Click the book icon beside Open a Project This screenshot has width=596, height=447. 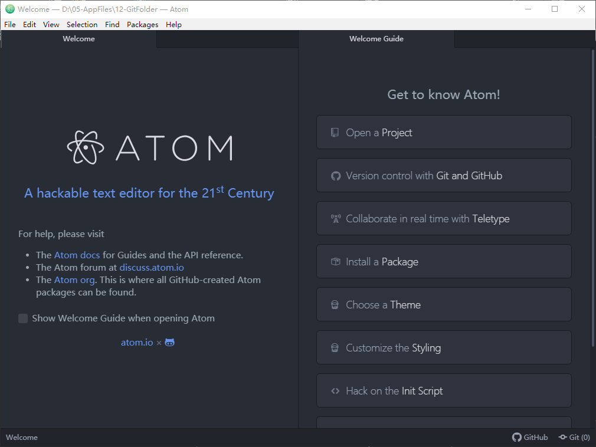335,132
